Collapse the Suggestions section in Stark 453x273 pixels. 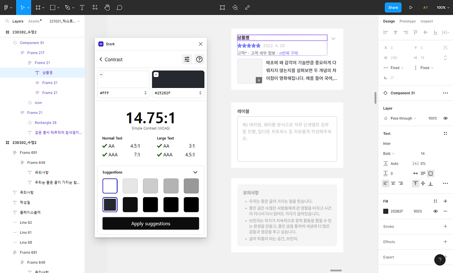[195, 172]
